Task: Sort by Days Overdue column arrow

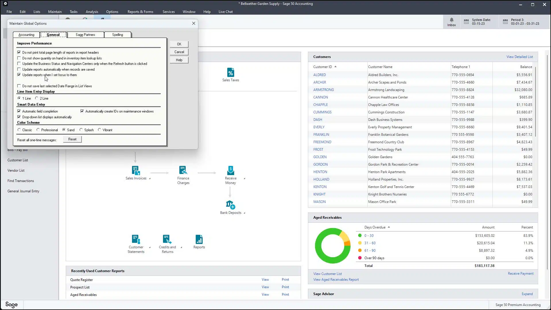Action: point(389,227)
